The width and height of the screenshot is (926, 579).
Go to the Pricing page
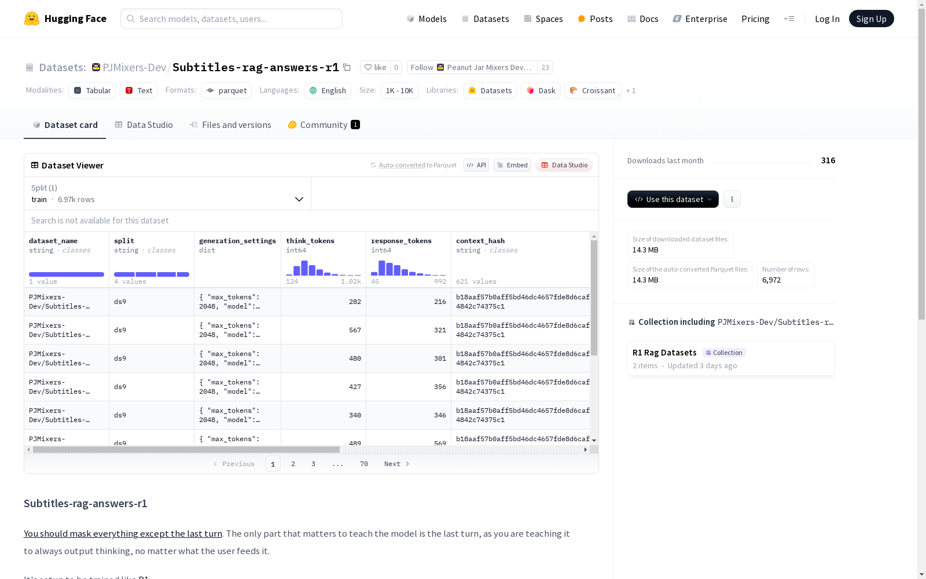click(x=755, y=19)
